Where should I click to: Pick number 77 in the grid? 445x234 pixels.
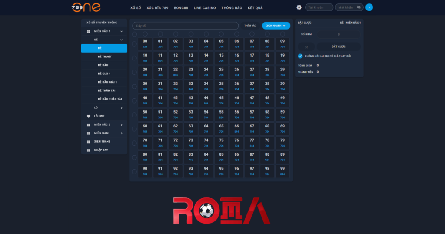tap(252, 143)
